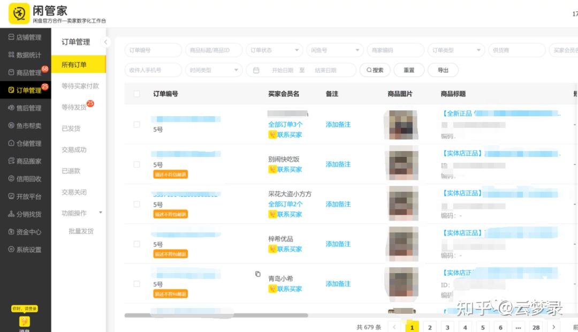The image size is (578, 332).
Task: Open 批量发货 under 功能操作
Action: (81, 231)
